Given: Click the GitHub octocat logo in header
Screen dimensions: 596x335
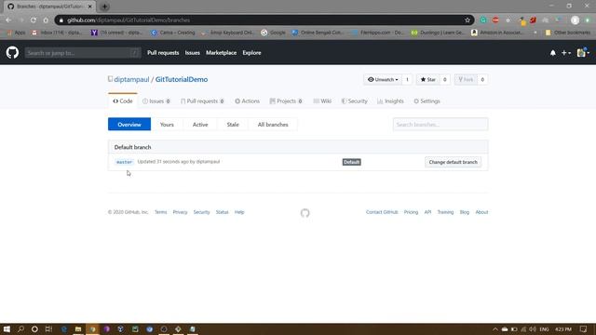Looking at the screenshot, I should [12, 52].
